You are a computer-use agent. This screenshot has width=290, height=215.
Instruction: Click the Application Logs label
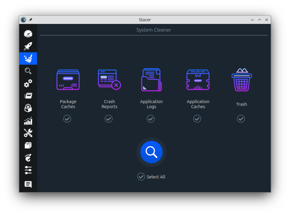(152, 104)
